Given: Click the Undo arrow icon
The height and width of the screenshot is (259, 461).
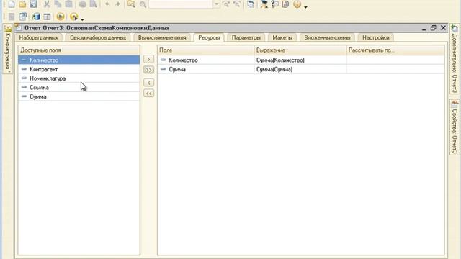Looking at the screenshot, I should [107, 4].
